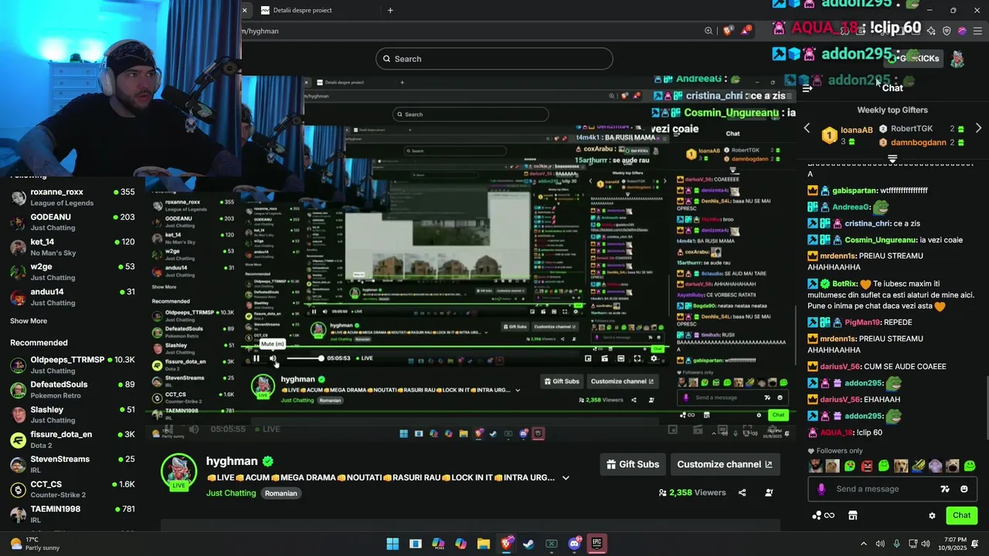Viewport: 989px width, 556px height.
Task: Click the KICKs button in the top bar
Action: coord(915,59)
